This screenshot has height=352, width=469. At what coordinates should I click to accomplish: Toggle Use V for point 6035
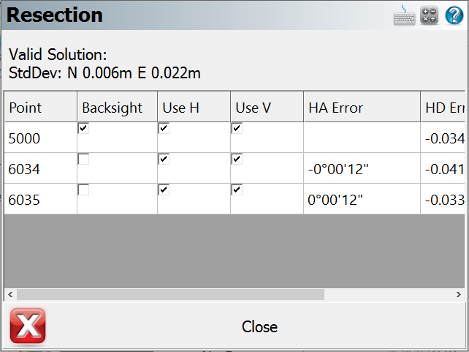pos(237,190)
